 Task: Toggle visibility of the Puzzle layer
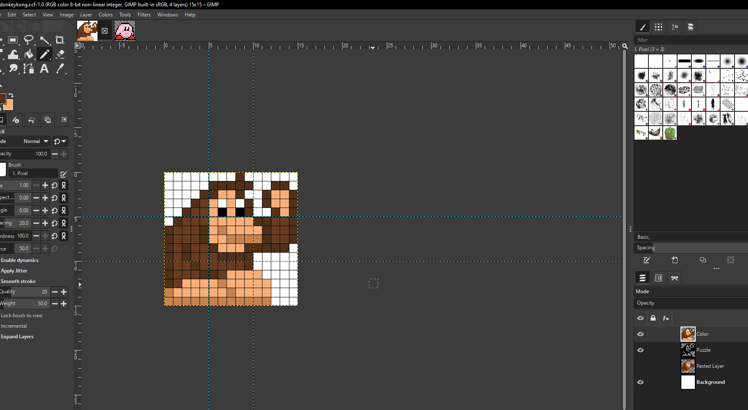[640, 350]
